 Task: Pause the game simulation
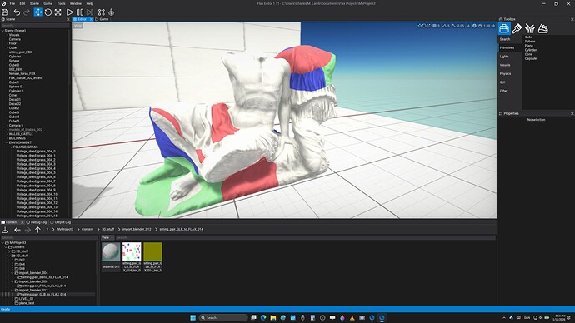tap(79, 12)
